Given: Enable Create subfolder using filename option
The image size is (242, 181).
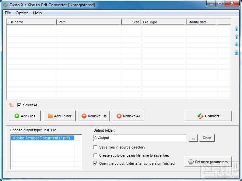Looking at the screenshot, I should tap(95, 155).
